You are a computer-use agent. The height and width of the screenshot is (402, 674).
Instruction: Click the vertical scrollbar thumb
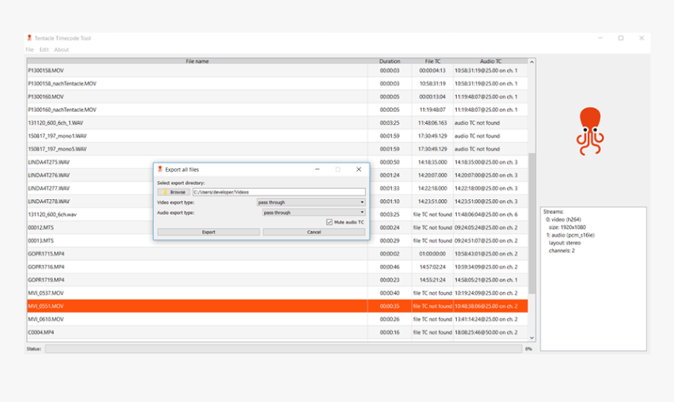[531, 223]
